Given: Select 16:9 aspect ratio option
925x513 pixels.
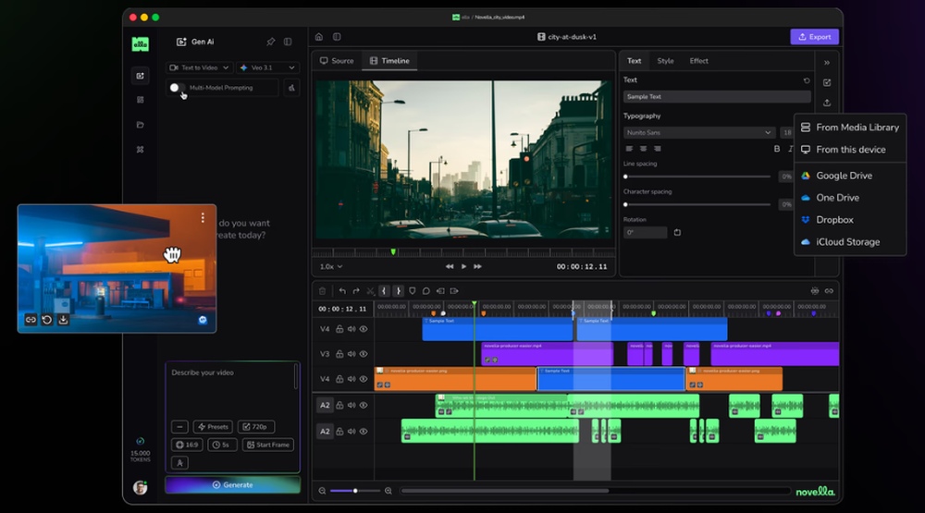Looking at the screenshot, I should tap(187, 445).
